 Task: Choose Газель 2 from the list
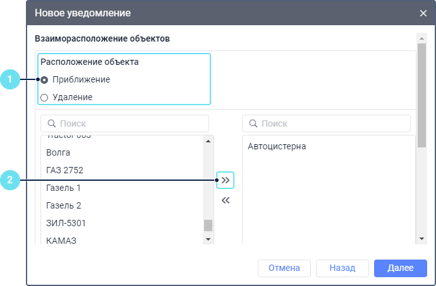click(x=64, y=205)
